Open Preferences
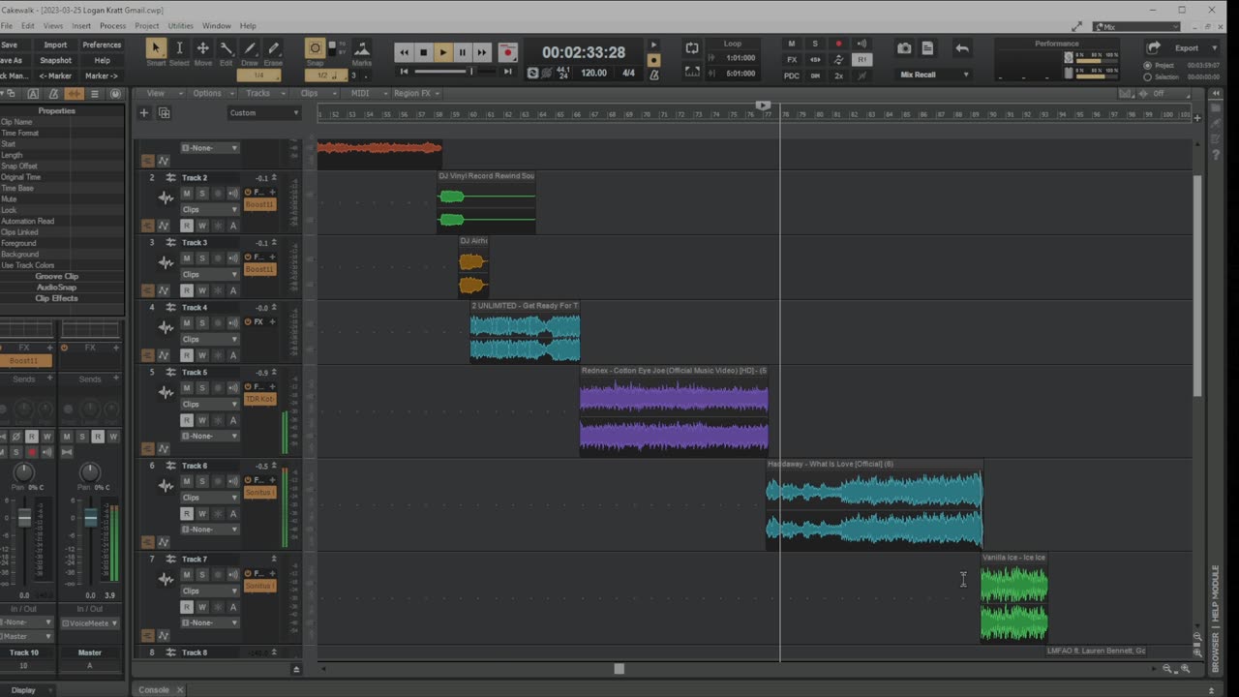Screen dimensions: 1239x697 tap(102, 45)
